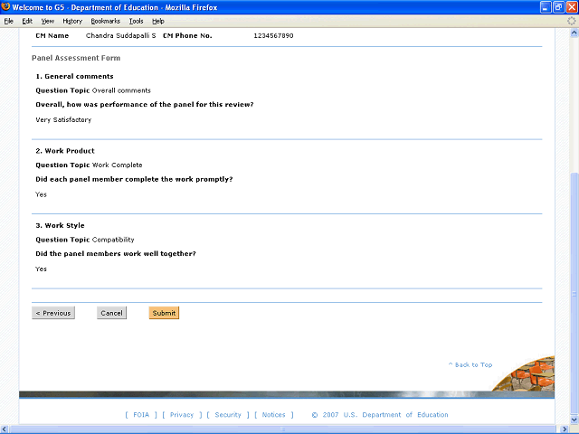Close the Firefox window
The image size is (579, 434).
(x=572, y=7)
